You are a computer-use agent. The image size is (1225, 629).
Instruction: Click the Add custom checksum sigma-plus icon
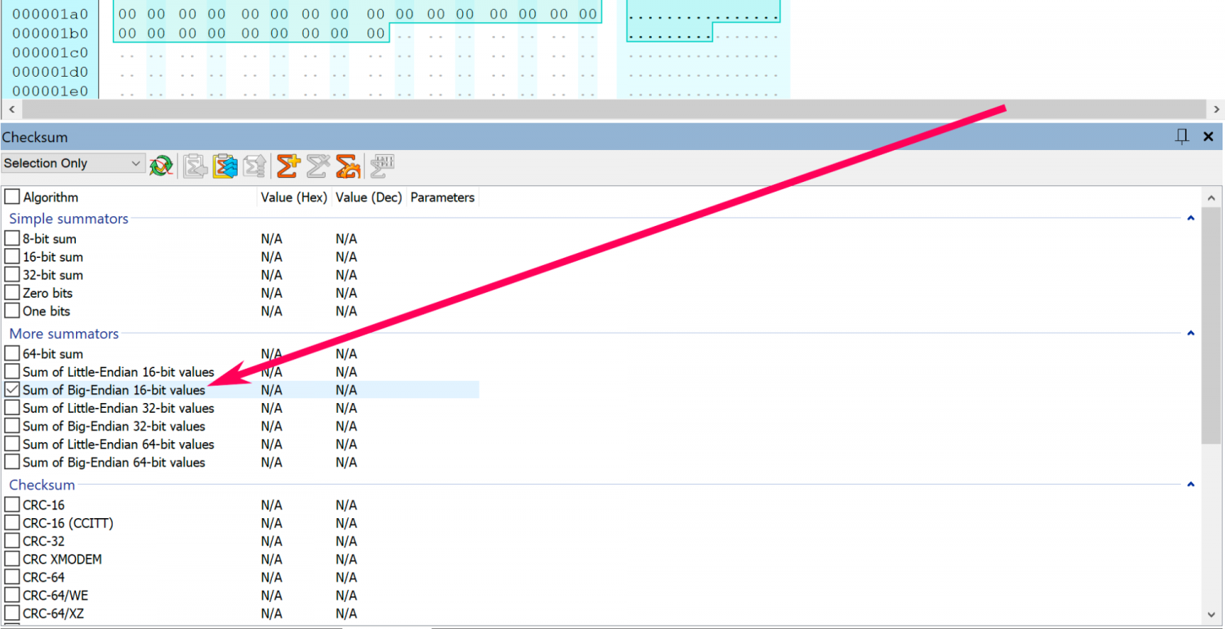tap(287, 166)
